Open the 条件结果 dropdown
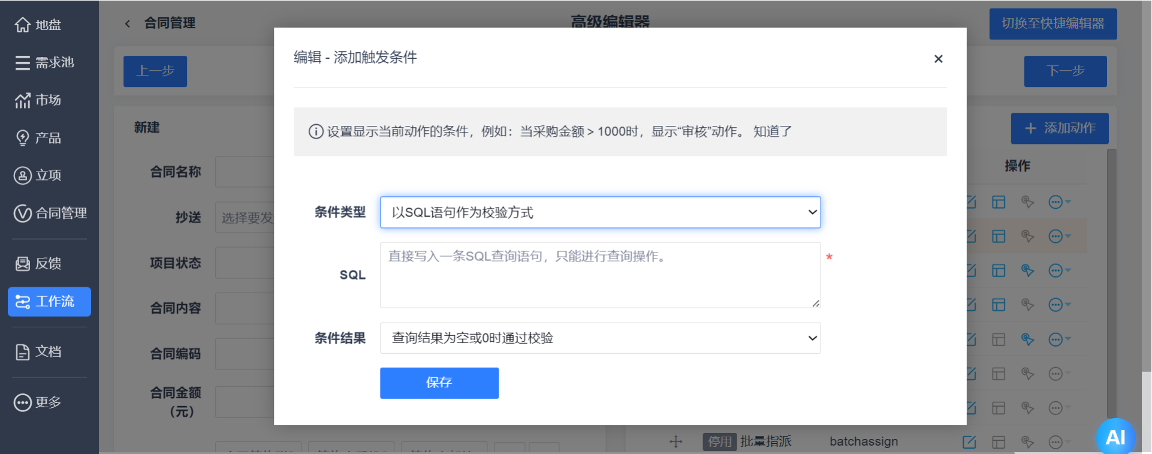Screen dimensions: 1152x454 (601, 338)
